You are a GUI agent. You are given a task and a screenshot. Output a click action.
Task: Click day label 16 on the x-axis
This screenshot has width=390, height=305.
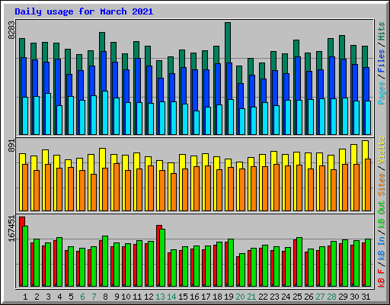click(x=194, y=297)
